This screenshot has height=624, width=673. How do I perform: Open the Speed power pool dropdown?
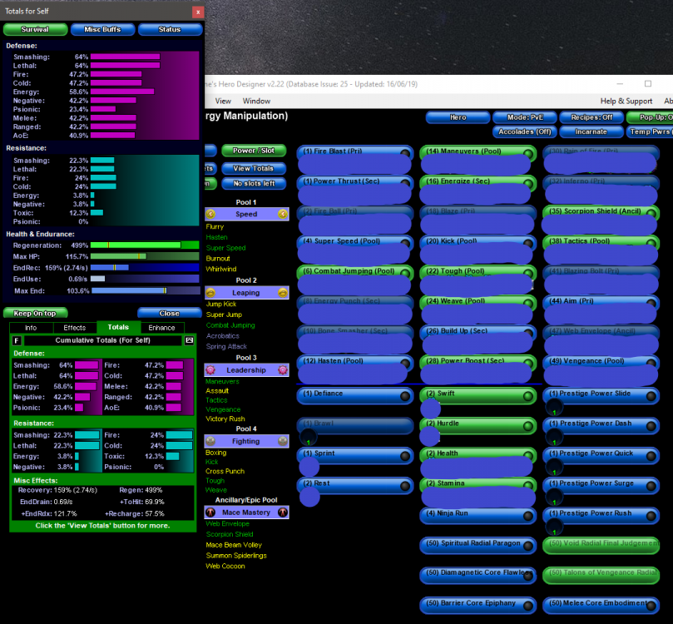click(x=246, y=214)
